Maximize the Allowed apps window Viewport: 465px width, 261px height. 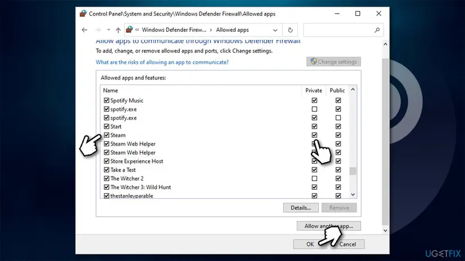tap(358, 13)
